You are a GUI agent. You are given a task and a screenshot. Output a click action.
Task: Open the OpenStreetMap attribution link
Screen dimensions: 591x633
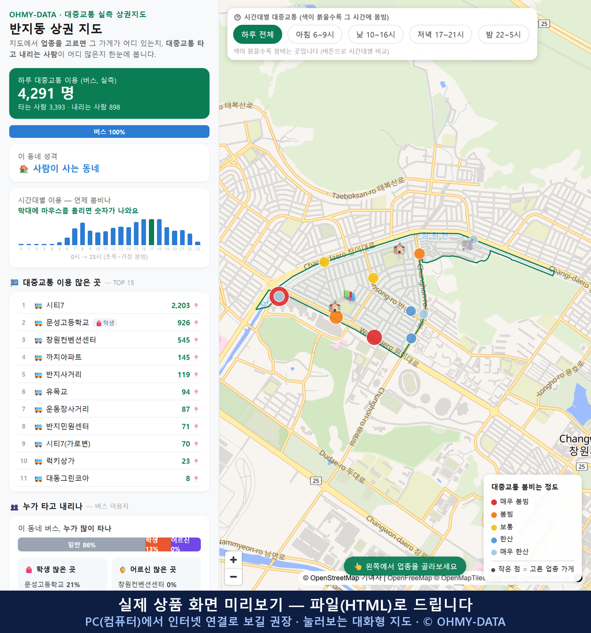334,578
